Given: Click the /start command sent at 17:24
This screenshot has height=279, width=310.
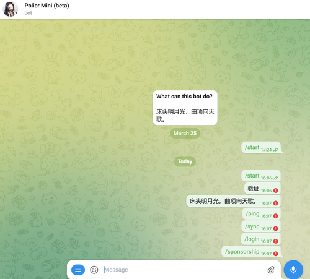Looking at the screenshot, I should 252,147.
